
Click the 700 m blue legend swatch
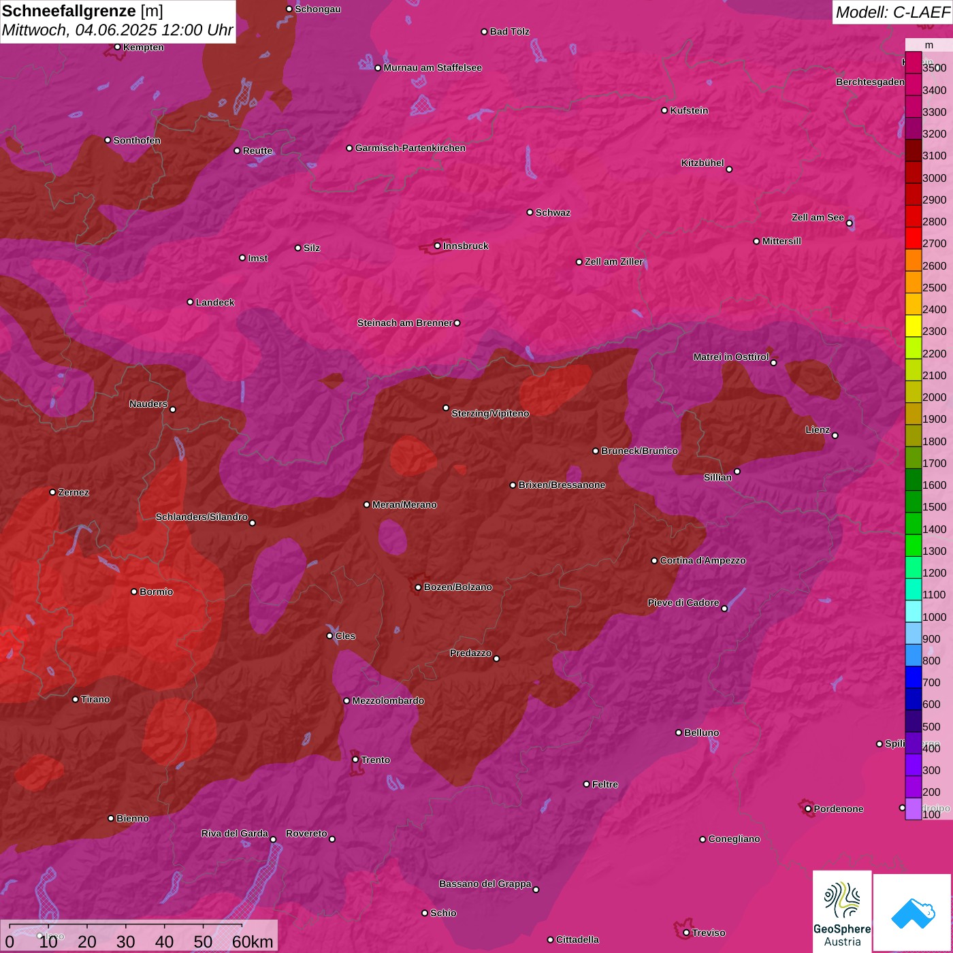[913, 677]
